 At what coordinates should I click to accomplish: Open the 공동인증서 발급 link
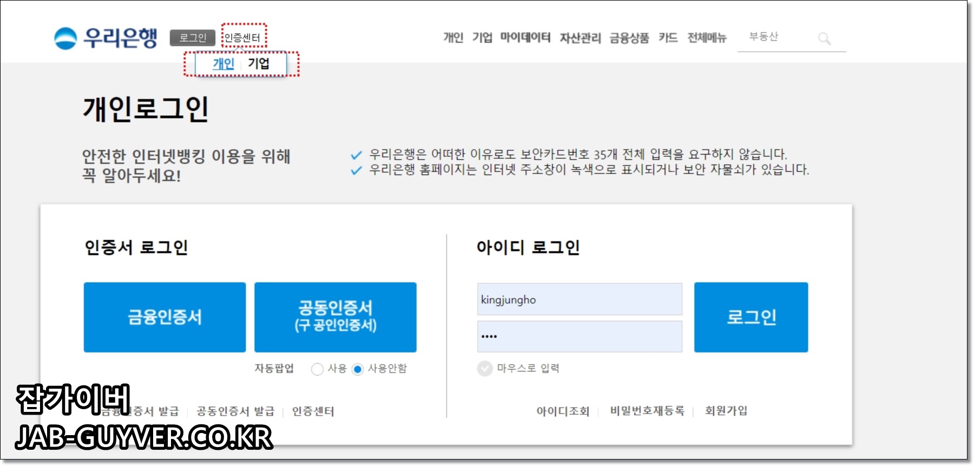[235, 411]
